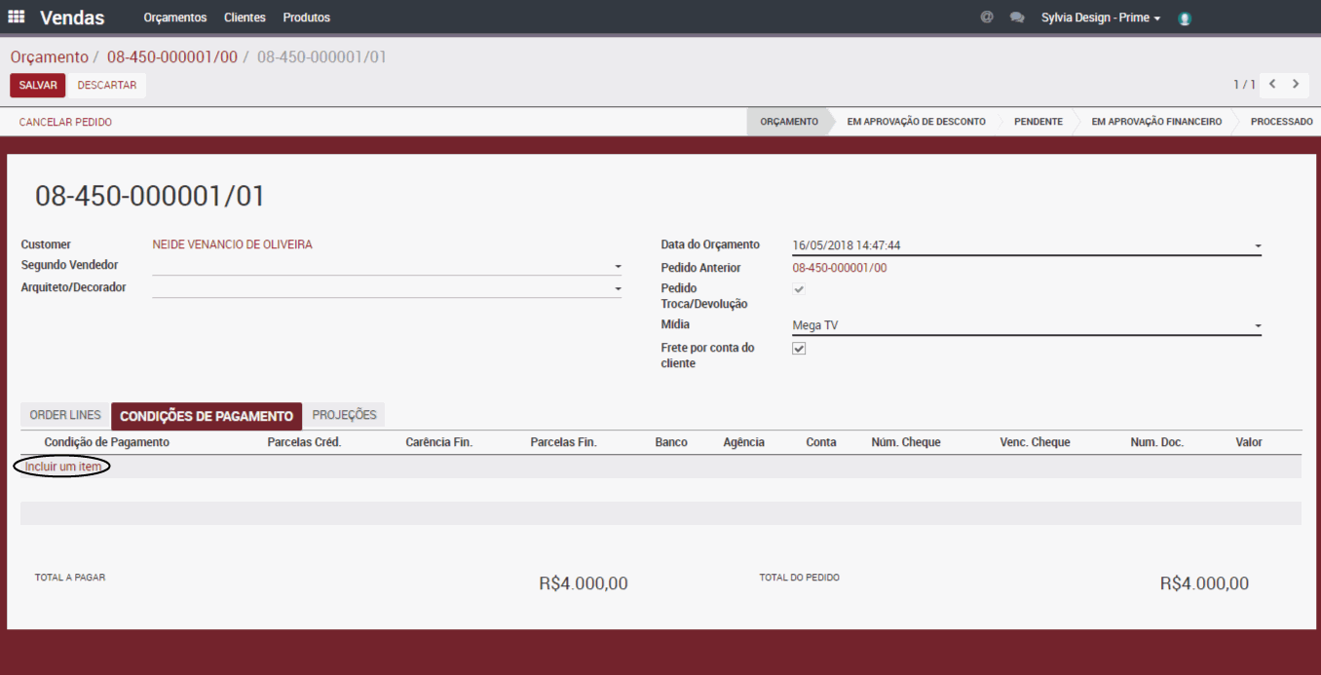Screen dimensions: 1321x675
Task: Toggle Pedido Troca/Devolução checkbox
Action: point(799,289)
